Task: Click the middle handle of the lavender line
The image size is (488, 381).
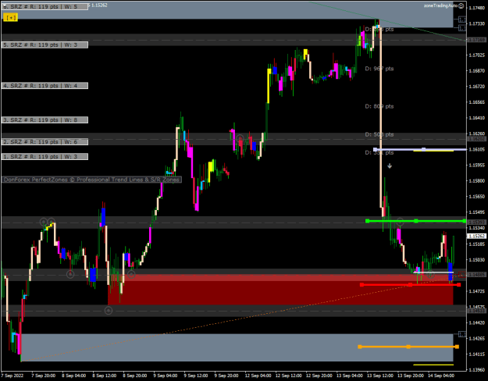Action: [x=423, y=149]
